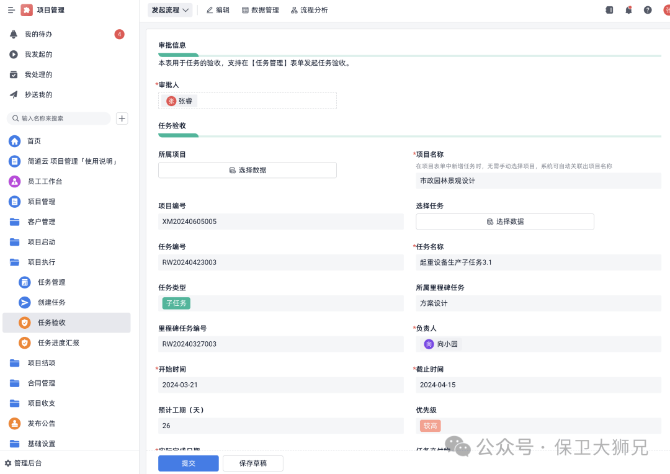Collapse the 项目执行 folder
This screenshot has width=670, height=474.
(x=42, y=262)
